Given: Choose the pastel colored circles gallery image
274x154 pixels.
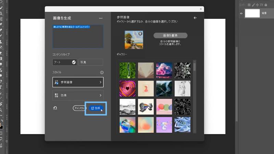Looking at the screenshot, I should tap(164, 107).
